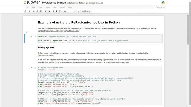Click the Python logo icon
This screenshot has height=107, width=191.
point(163,3)
